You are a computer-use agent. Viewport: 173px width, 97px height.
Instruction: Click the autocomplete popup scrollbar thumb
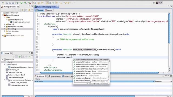click(109, 61)
